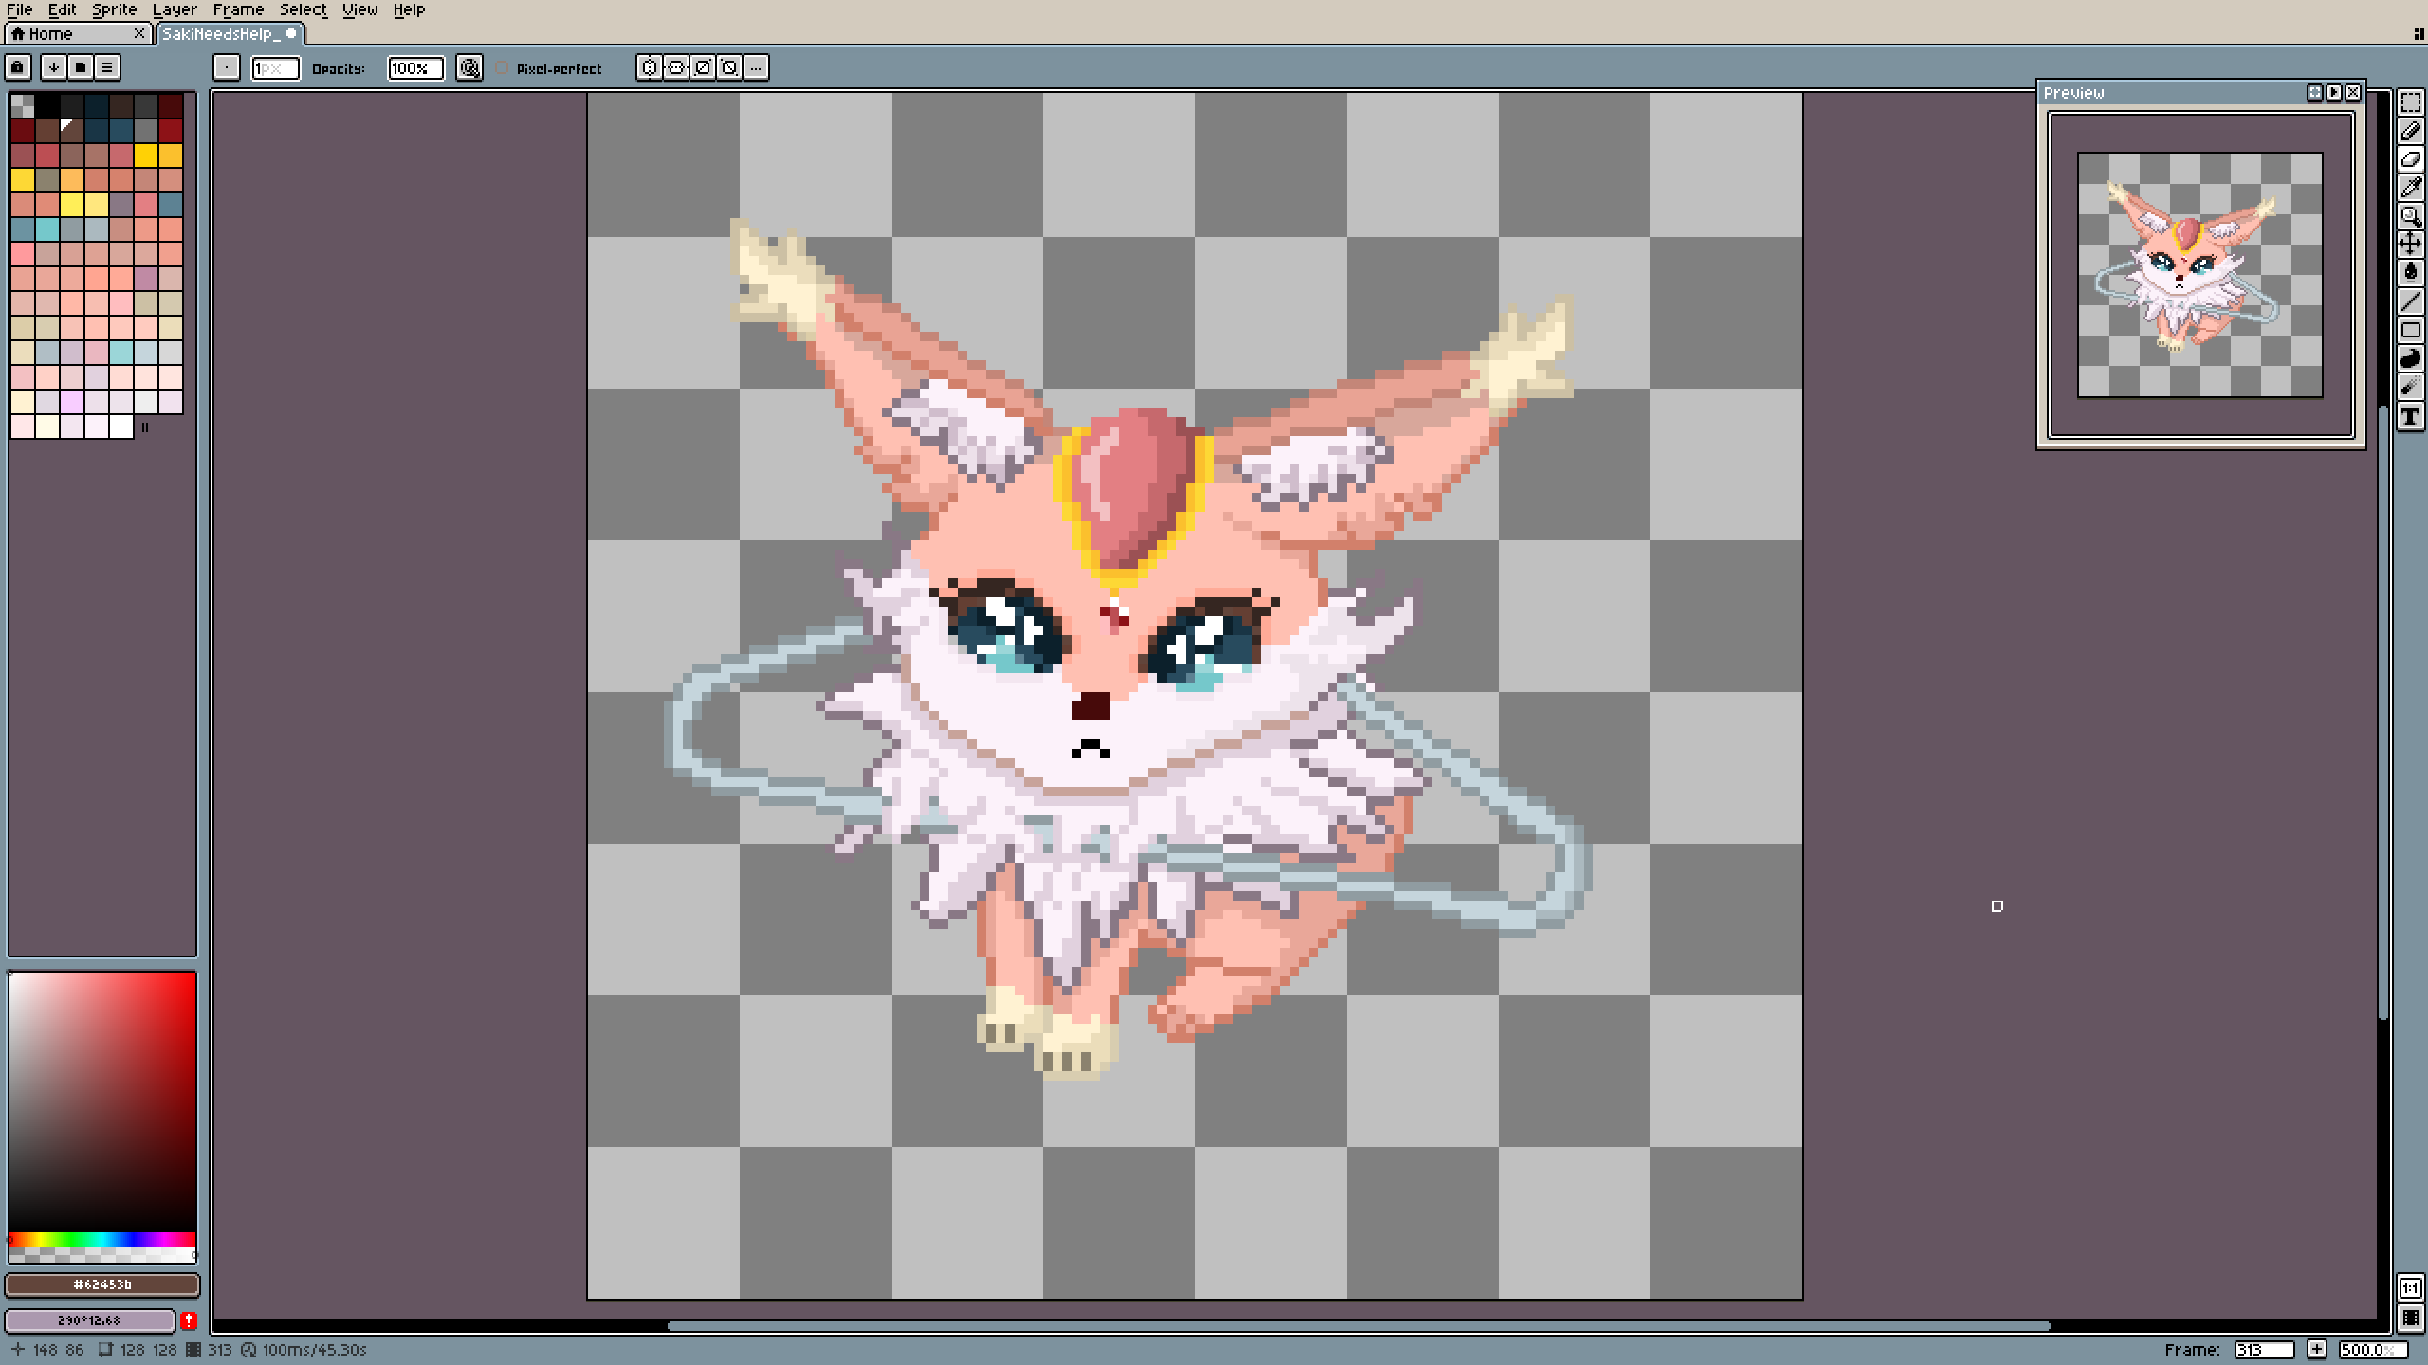
Task: Select the black palette swatch
Action: coord(46,105)
